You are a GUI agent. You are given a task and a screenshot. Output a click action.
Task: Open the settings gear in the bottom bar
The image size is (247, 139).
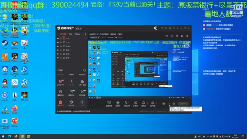point(174,103)
